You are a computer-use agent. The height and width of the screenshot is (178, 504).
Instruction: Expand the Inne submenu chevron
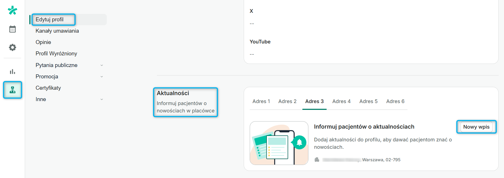pos(102,99)
